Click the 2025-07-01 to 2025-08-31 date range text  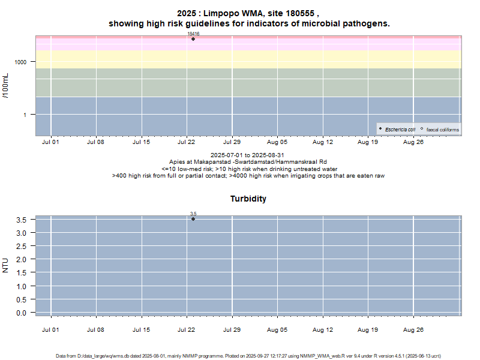248,155
